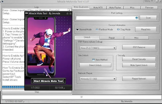Click the 'Power off phone' log line

[x=12, y=59]
